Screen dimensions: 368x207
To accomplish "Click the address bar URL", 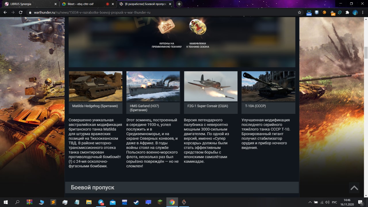I will [92, 12].
